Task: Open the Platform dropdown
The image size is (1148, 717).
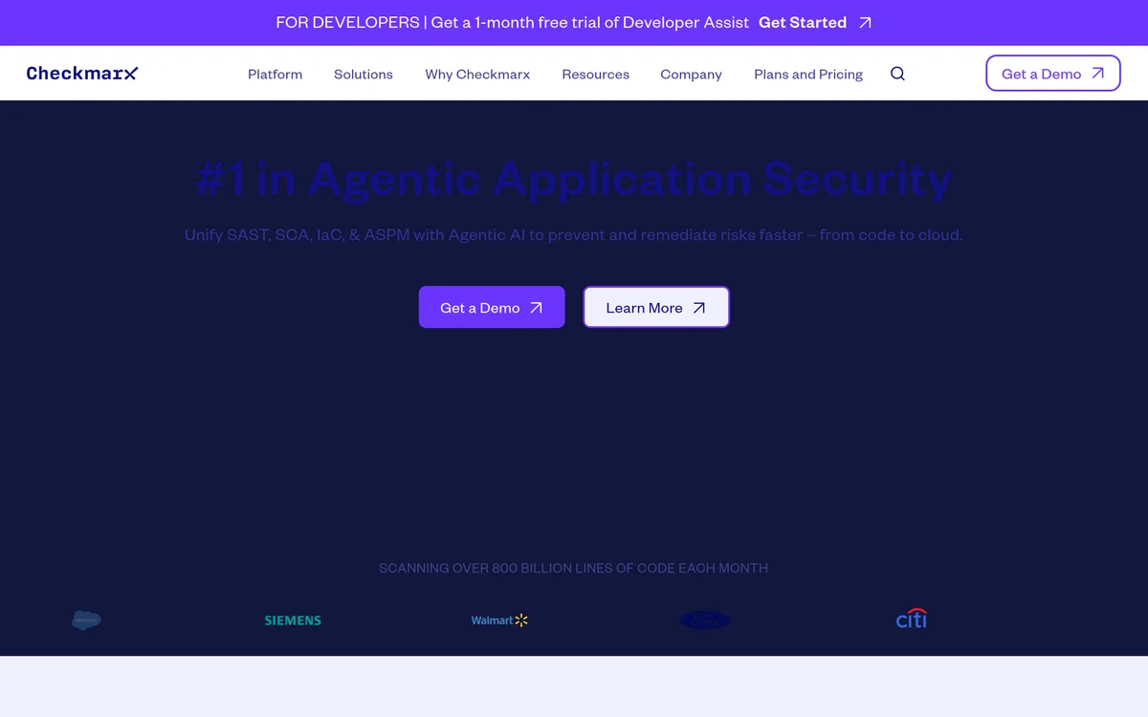Action: [x=275, y=74]
